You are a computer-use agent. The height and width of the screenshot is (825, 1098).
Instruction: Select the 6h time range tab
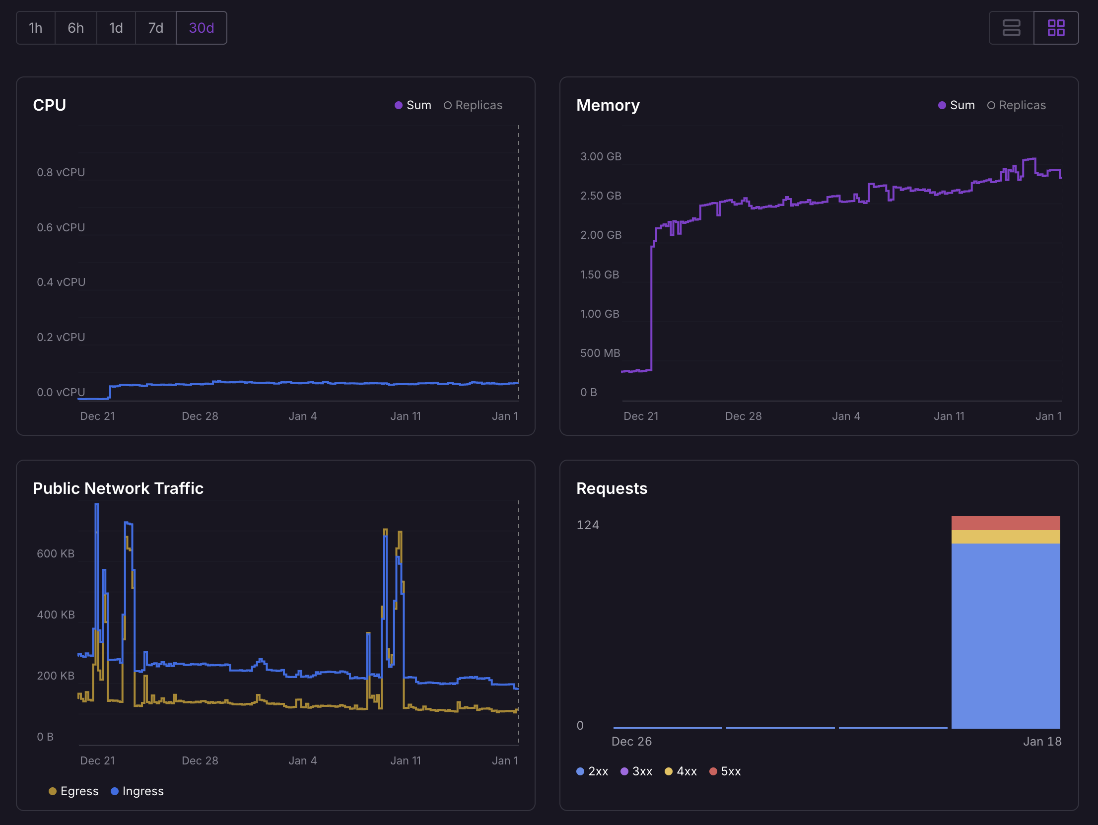pyautogui.click(x=75, y=28)
